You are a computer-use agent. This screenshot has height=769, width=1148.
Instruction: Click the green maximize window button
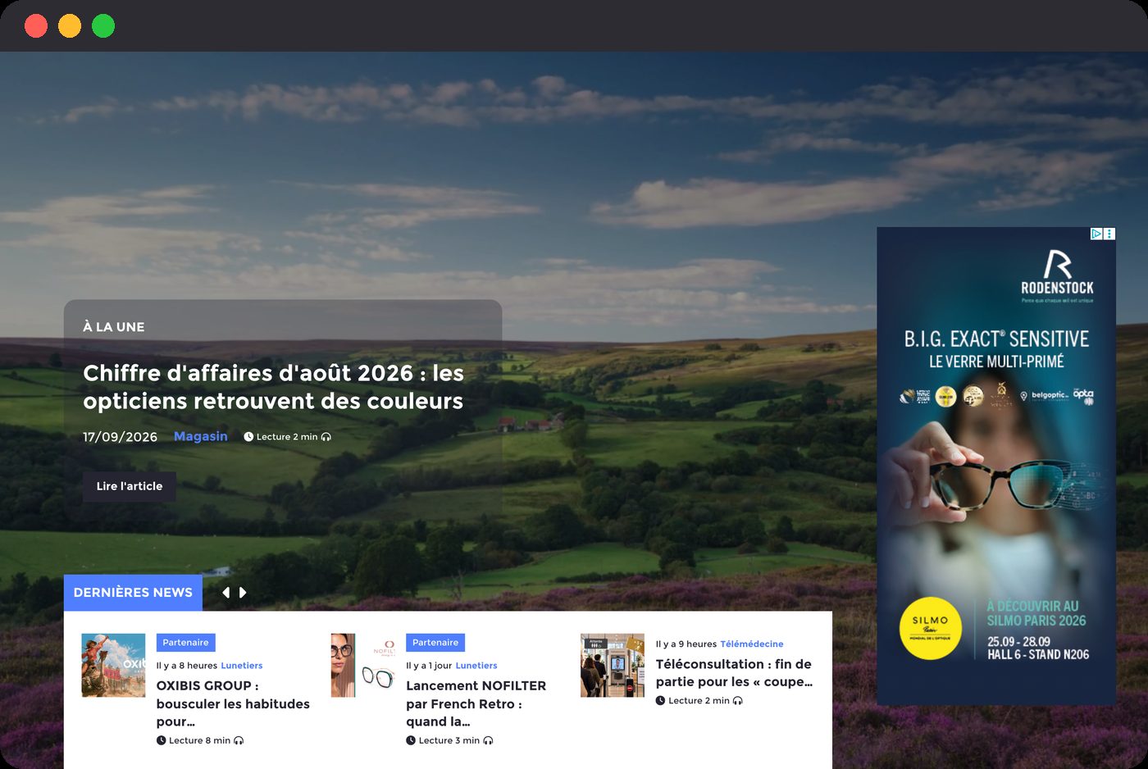(x=103, y=26)
